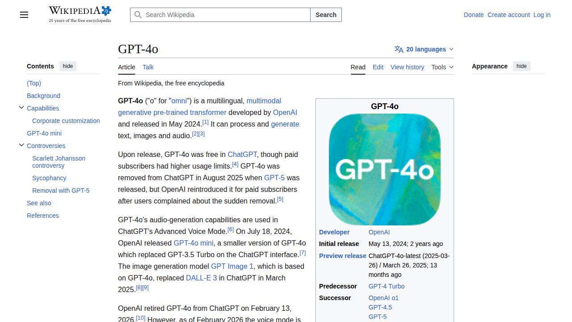Go to Scarlett Johansson controversy subsection
572x322 pixels.
[x=59, y=162]
